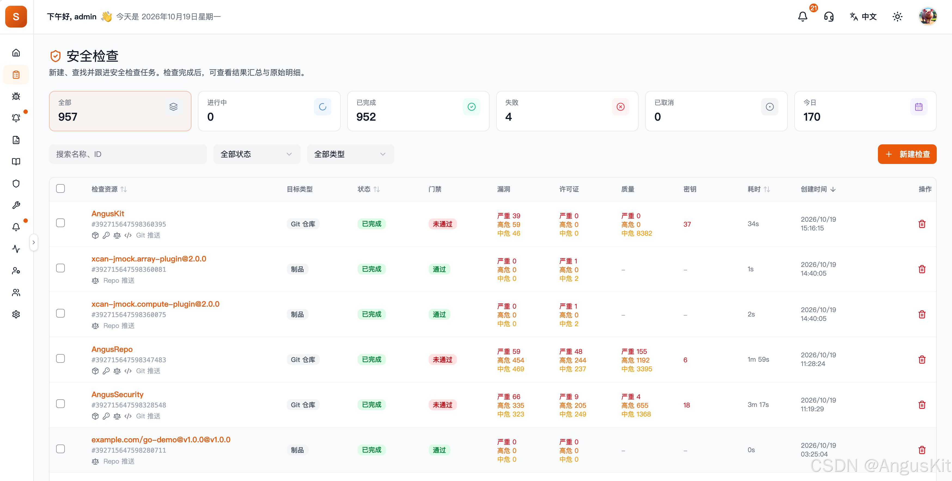
Task: Open the activity pulse icon in sidebar
Action: pyautogui.click(x=16, y=249)
